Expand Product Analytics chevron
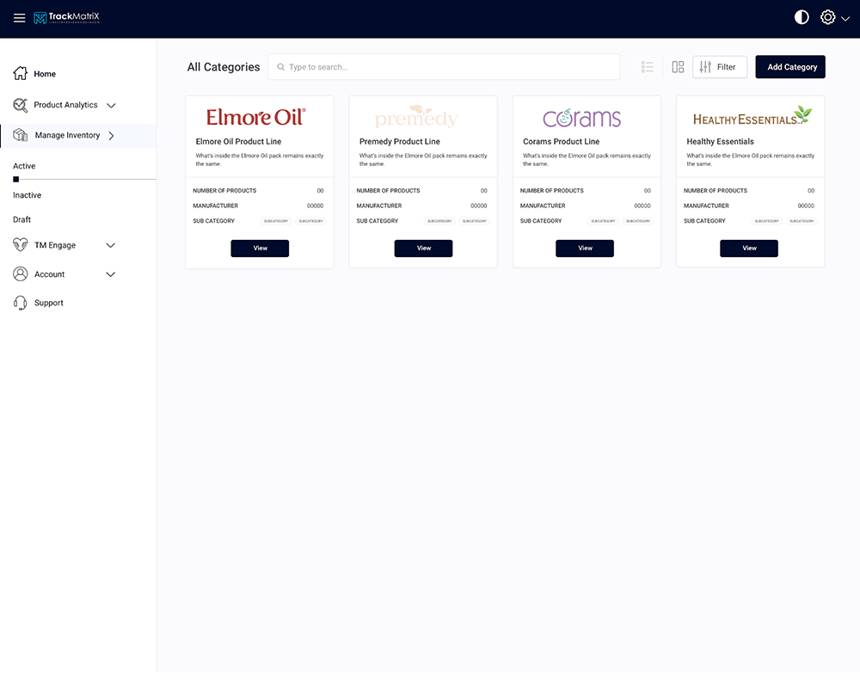Image resolution: width=860 pixels, height=688 pixels. click(x=111, y=105)
